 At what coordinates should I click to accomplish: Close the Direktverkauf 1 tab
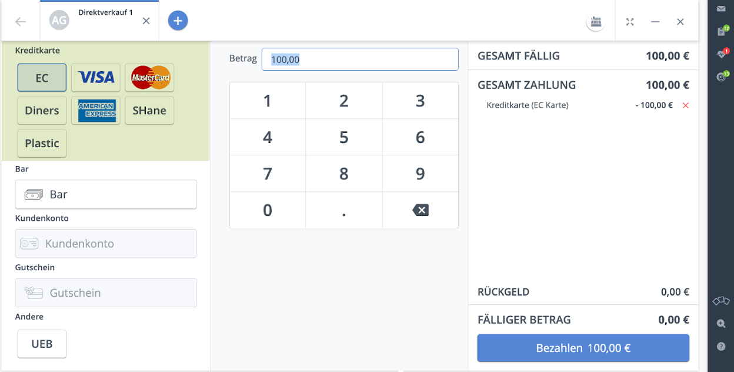[146, 21]
